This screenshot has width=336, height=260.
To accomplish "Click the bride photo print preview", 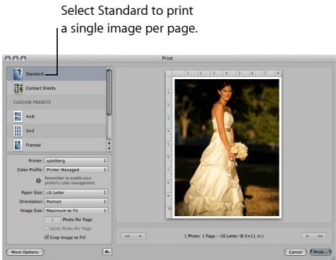I will pos(227,148).
